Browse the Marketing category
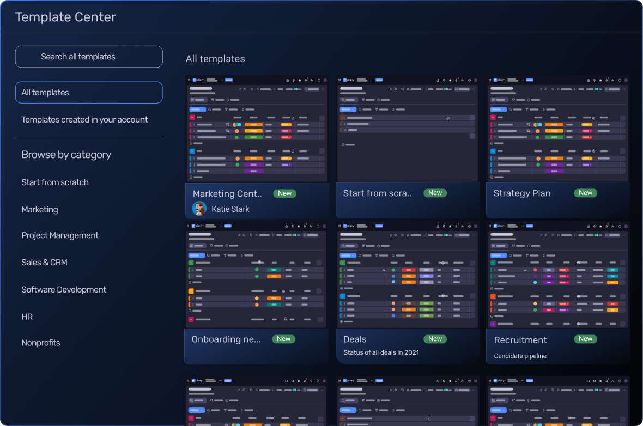The image size is (643, 426). pyautogui.click(x=40, y=210)
